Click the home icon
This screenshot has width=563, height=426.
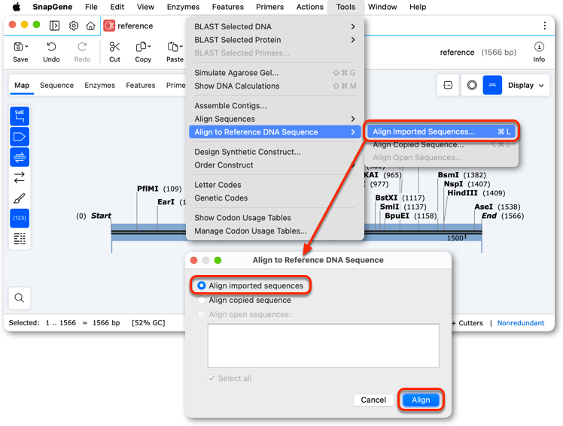pyautogui.click(x=91, y=26)
